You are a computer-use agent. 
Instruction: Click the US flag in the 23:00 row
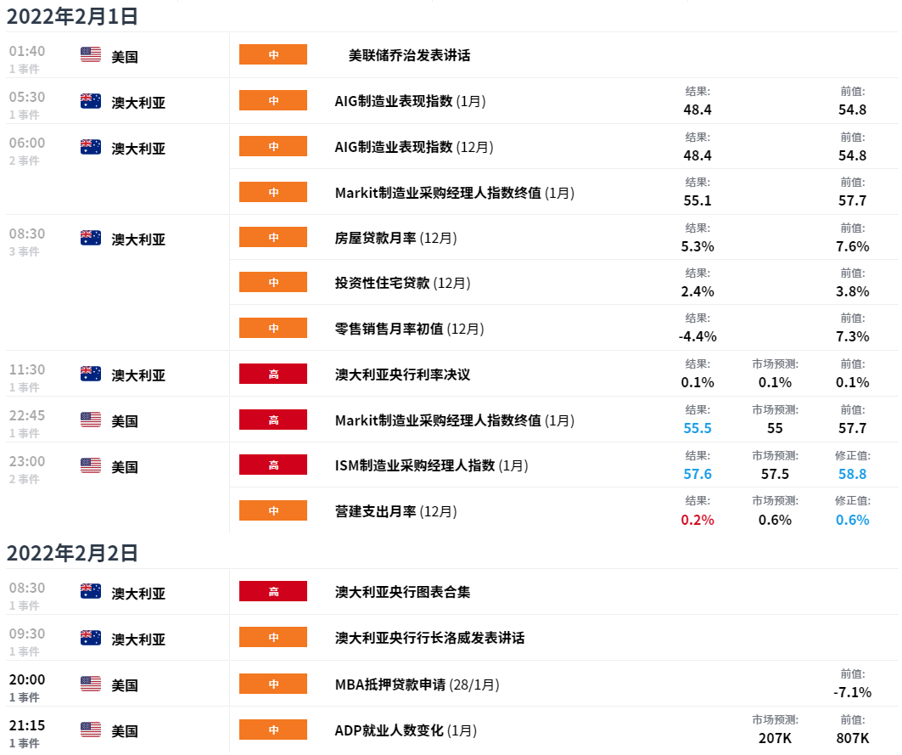point(90,465)
